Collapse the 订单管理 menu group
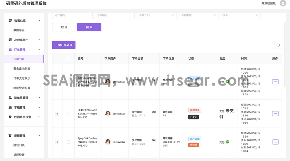The image size is (290, 161). (x=39, y=49)
